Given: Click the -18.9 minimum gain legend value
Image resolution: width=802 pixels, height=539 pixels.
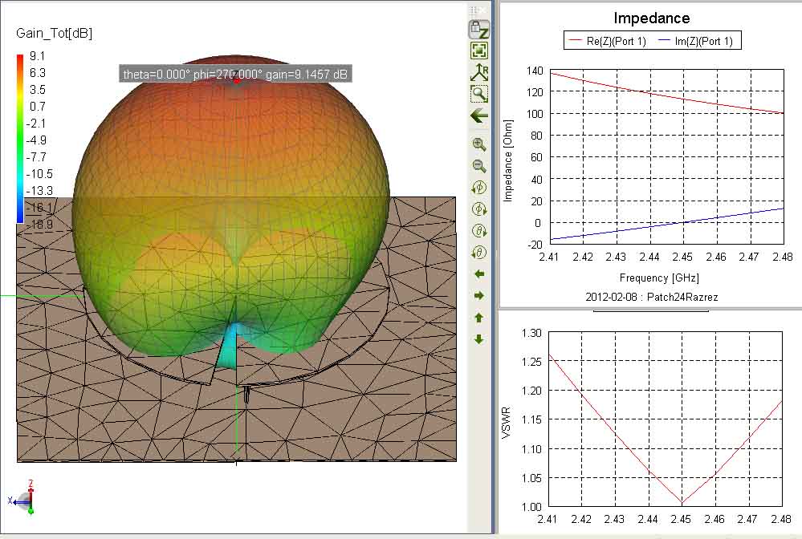Looking at the screenshot, I should tap(39, 225).
